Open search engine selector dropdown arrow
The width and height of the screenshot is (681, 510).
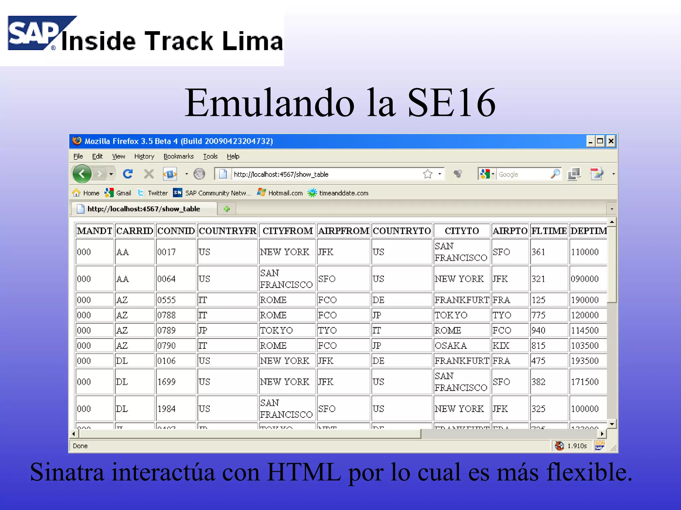(x=493, y=174)
